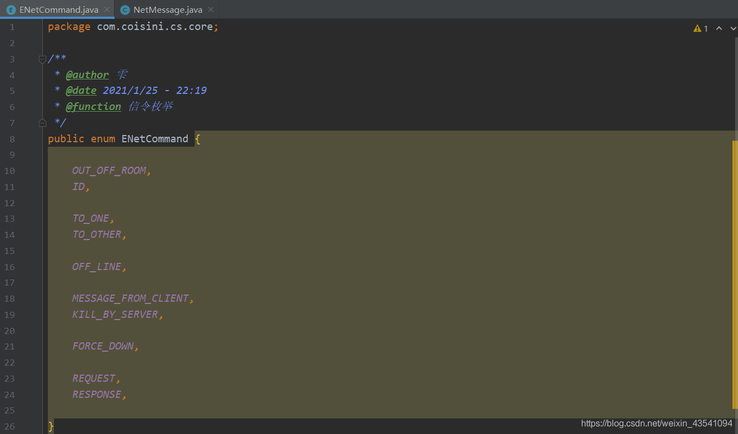Select the REQUEST constant
Viewport: 738px width, 434px height.
(93, 378)
